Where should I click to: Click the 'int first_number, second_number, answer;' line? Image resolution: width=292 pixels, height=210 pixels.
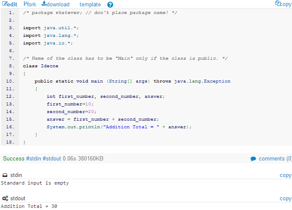point(106,97)
